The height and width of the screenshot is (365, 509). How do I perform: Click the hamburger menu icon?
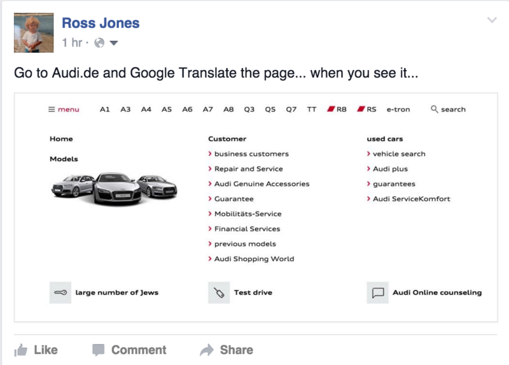(52, 109)
